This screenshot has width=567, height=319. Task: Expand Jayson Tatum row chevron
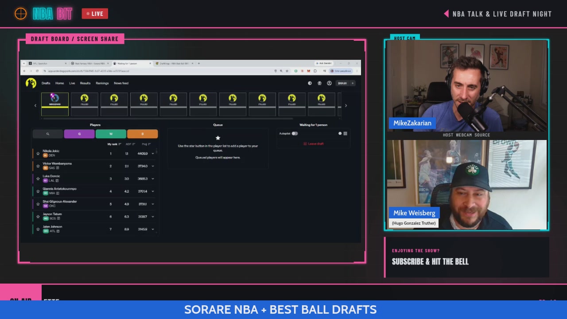coord(153,217)
